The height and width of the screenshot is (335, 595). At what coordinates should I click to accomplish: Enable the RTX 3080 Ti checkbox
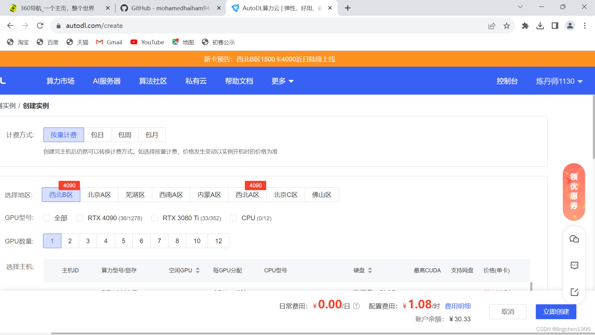pos(155,218)
